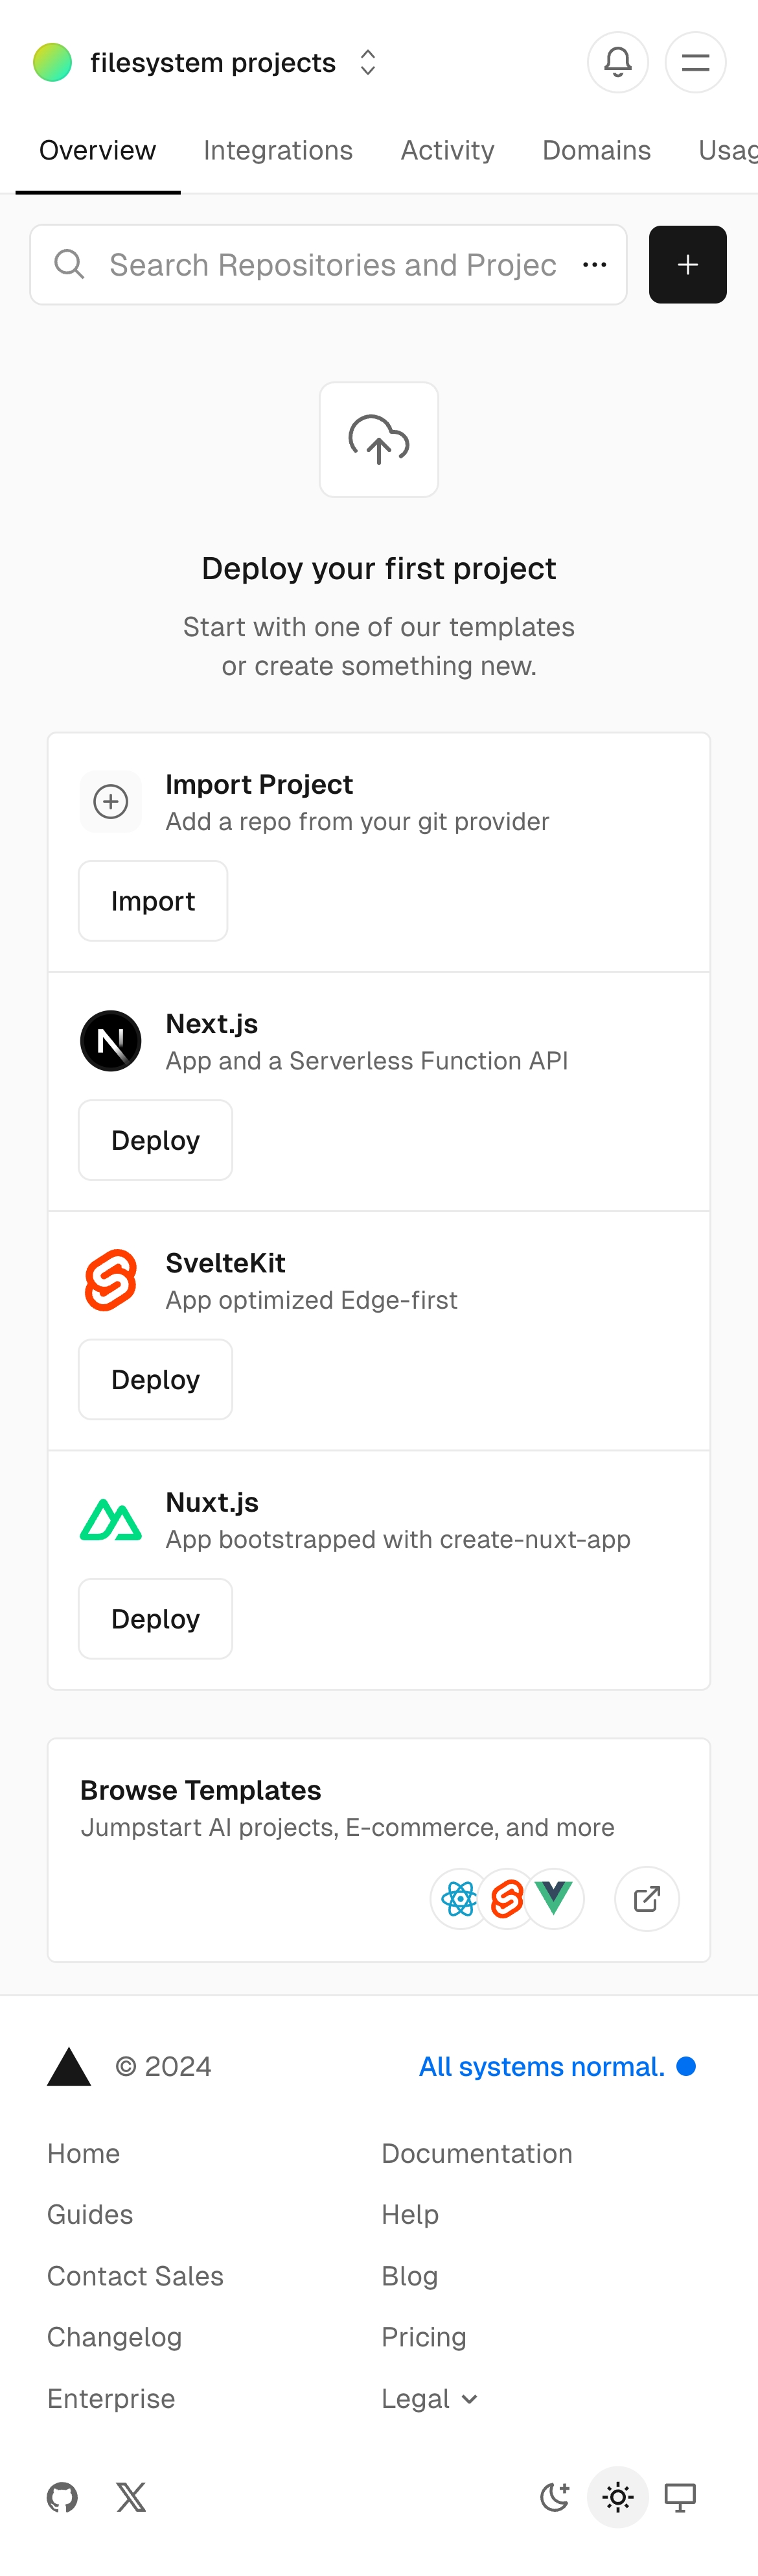758x2576 pixels.
Task: Open Browse Templates external link icon
Action: click(x=646, y=1898)
